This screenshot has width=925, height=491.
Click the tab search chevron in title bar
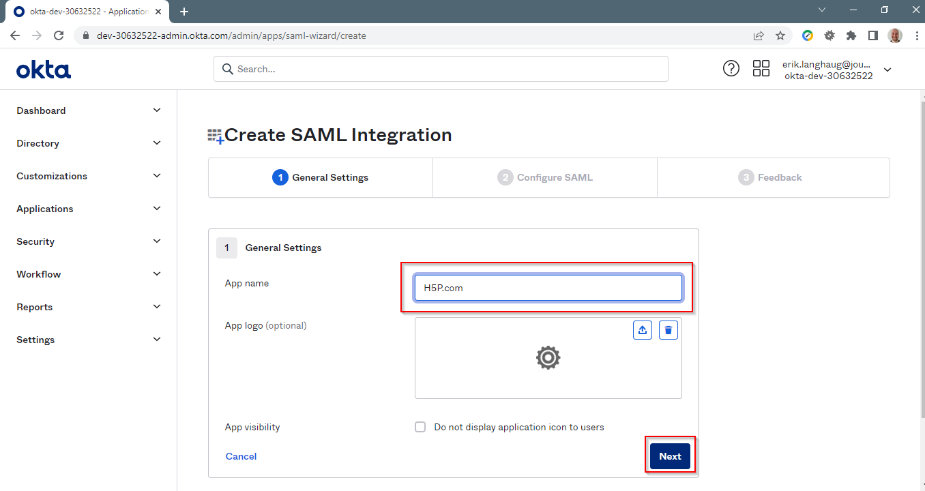(x=821, y=10)
